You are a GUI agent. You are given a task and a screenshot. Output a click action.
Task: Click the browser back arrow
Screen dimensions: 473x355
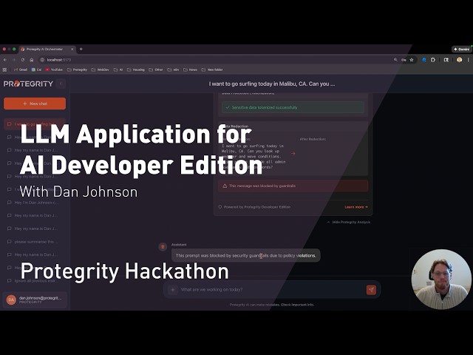(x=5, y=60)
